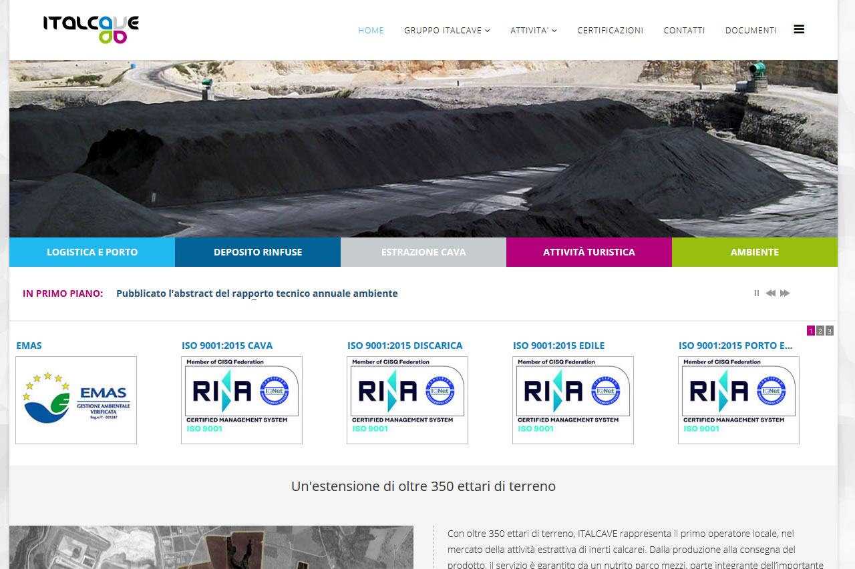Skip to next news item
855x569 pixels.
(786, 294)
